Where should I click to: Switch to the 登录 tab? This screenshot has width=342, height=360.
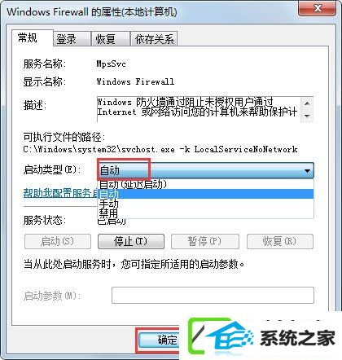coord(72,39)
